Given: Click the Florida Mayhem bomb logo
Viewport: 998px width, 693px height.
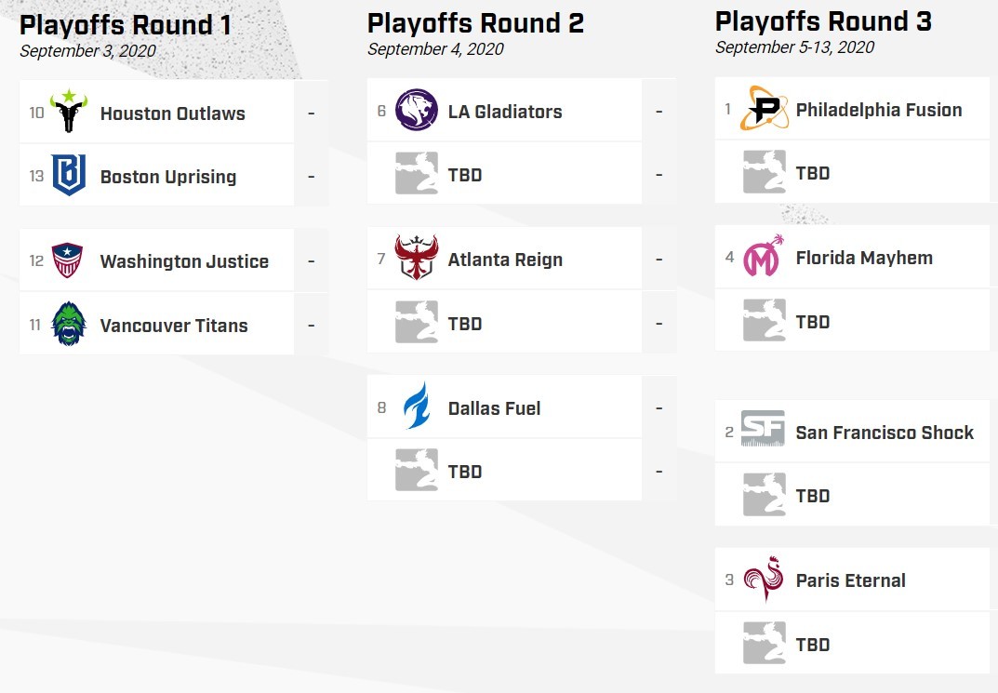Looking at the screenshot, I should [763, 256].
